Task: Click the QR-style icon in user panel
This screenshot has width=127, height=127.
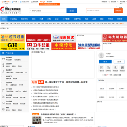Action: click(x=122, y=68)
